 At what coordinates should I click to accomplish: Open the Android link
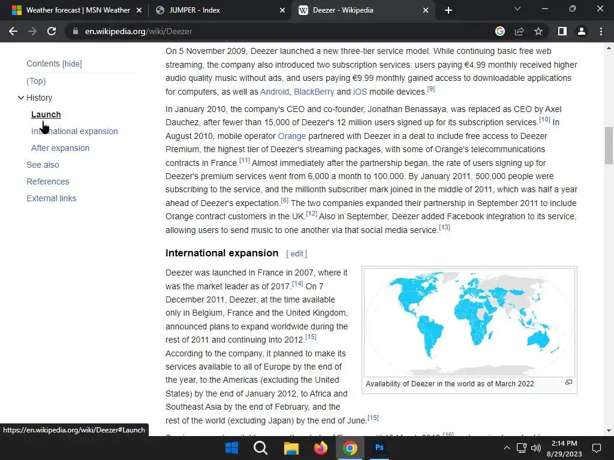(275, 92)
